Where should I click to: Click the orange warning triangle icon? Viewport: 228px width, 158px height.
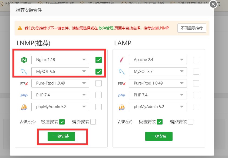(20, 28)
